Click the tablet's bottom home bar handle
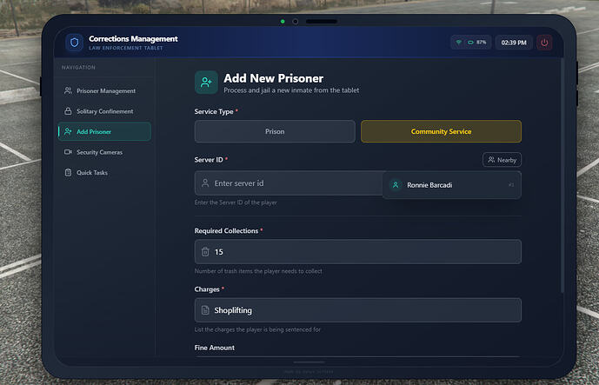This screenshot has height=385, width=599. point(309,362)
